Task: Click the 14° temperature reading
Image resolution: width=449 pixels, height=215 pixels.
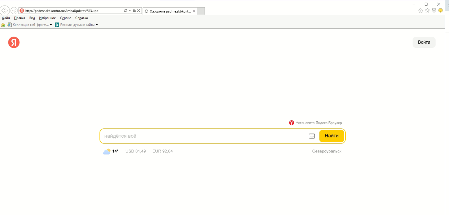Action: [x=115, y=151]
